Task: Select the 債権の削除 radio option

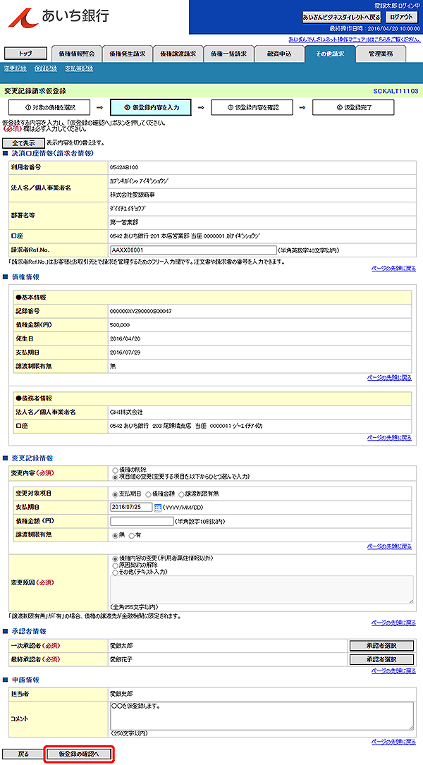Action: pyautogui.click(x=116, y=471)
